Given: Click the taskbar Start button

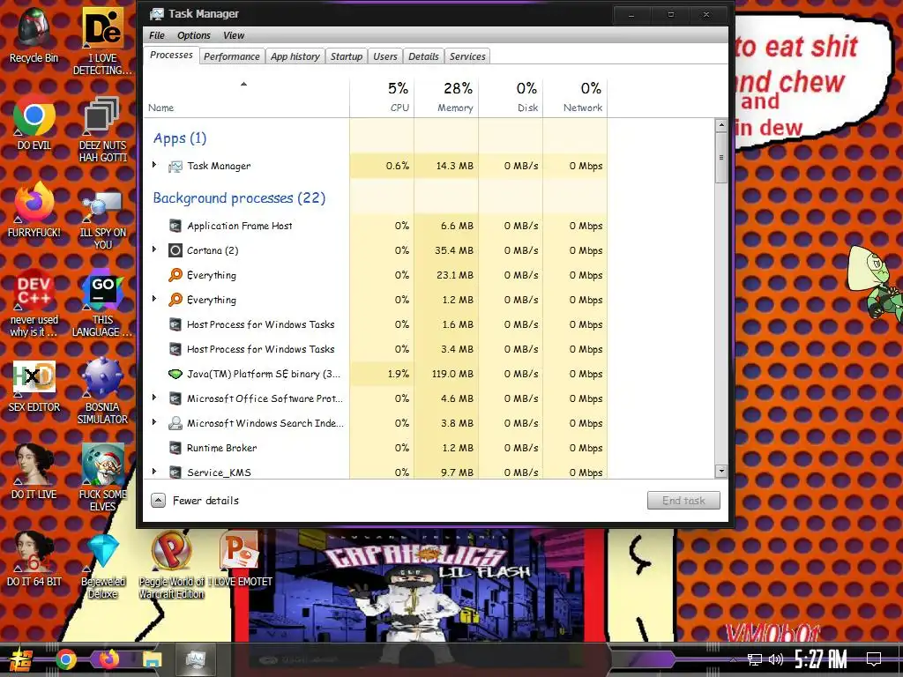Looking at the screenshot, I should pyautogui.click(x=21, y=659).
